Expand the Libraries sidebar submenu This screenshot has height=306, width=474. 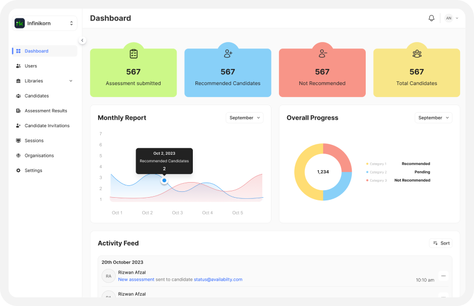click(71, 81)
